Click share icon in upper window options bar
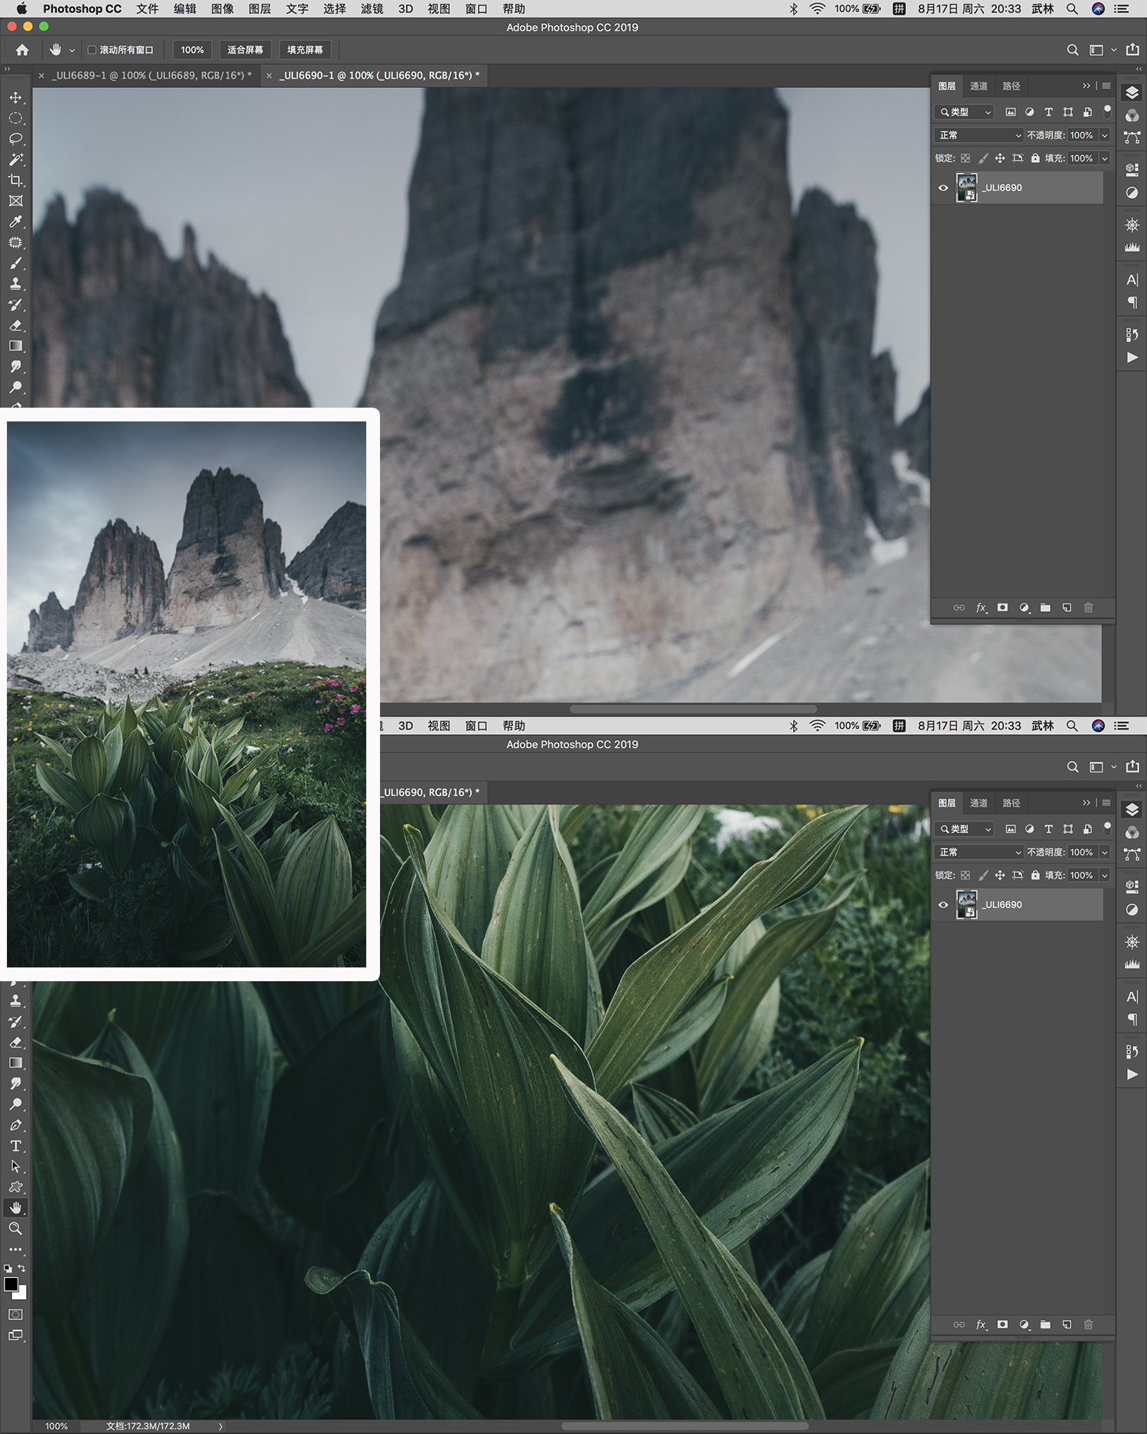The image size is (1147, 1434). point(1132,50)
